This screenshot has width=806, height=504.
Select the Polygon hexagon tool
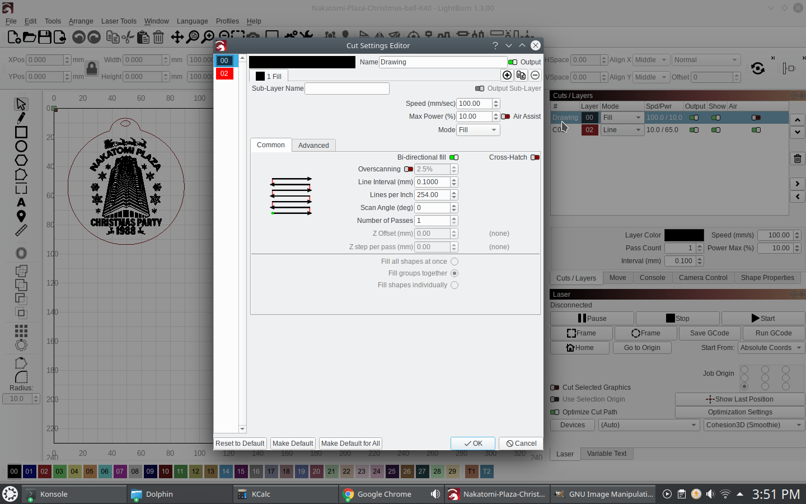[21, 160]
